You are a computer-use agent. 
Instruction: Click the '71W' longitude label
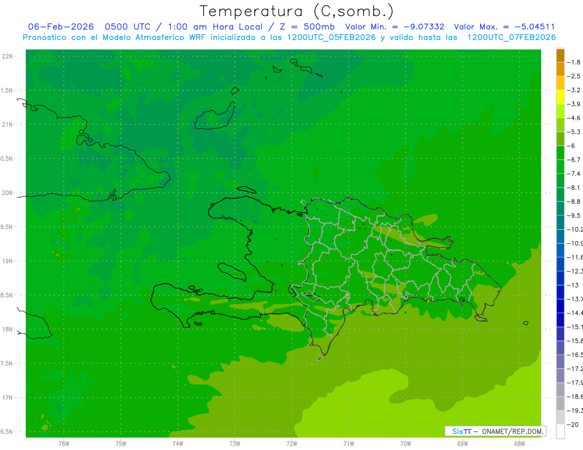(x=348, y=444)
